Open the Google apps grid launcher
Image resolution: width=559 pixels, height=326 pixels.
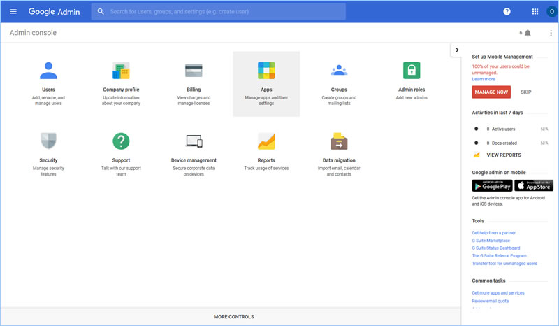click(535, 11)
